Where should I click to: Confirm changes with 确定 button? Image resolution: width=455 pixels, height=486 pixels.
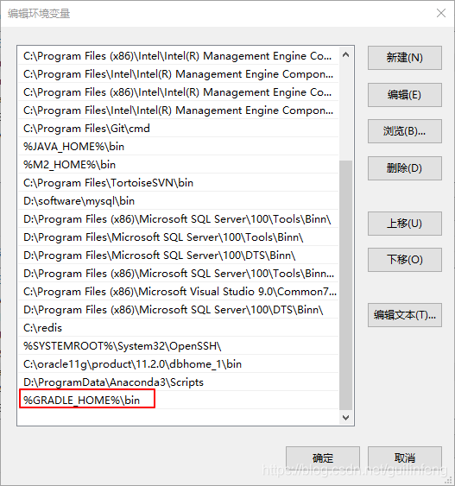coord(323,458)
